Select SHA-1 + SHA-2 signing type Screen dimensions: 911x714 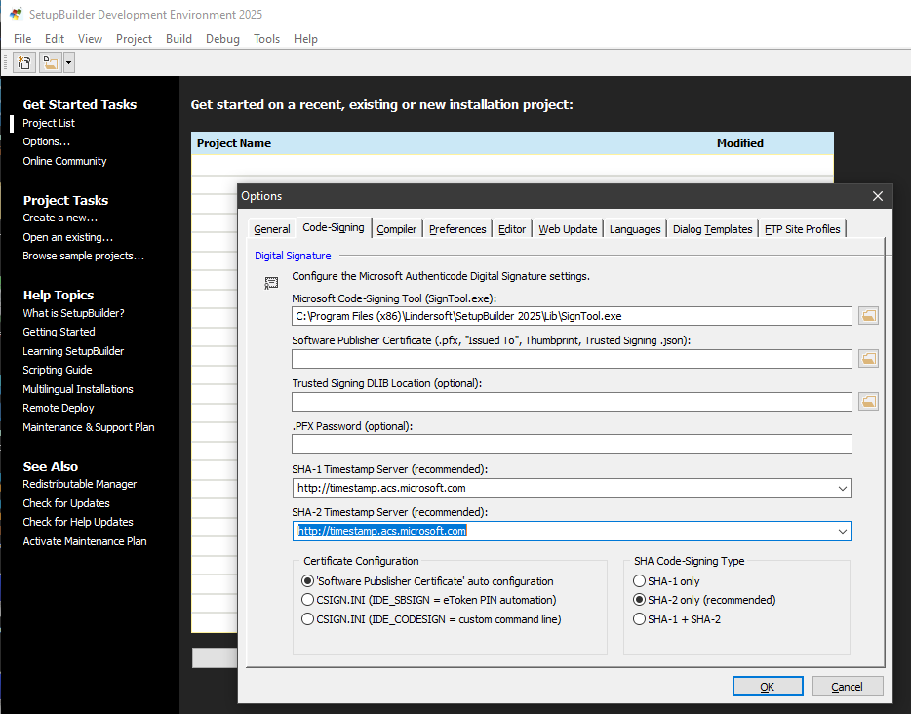click(640, 619)
